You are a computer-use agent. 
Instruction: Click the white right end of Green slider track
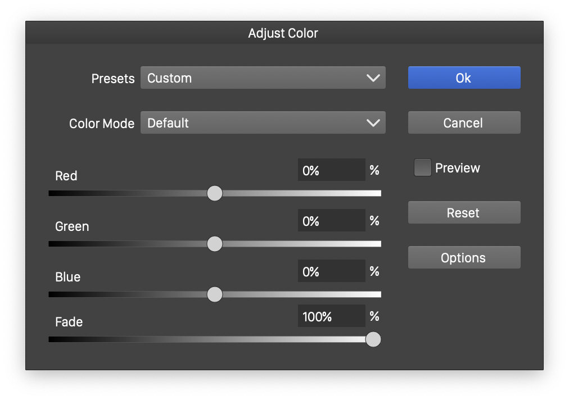coord(377,244)
